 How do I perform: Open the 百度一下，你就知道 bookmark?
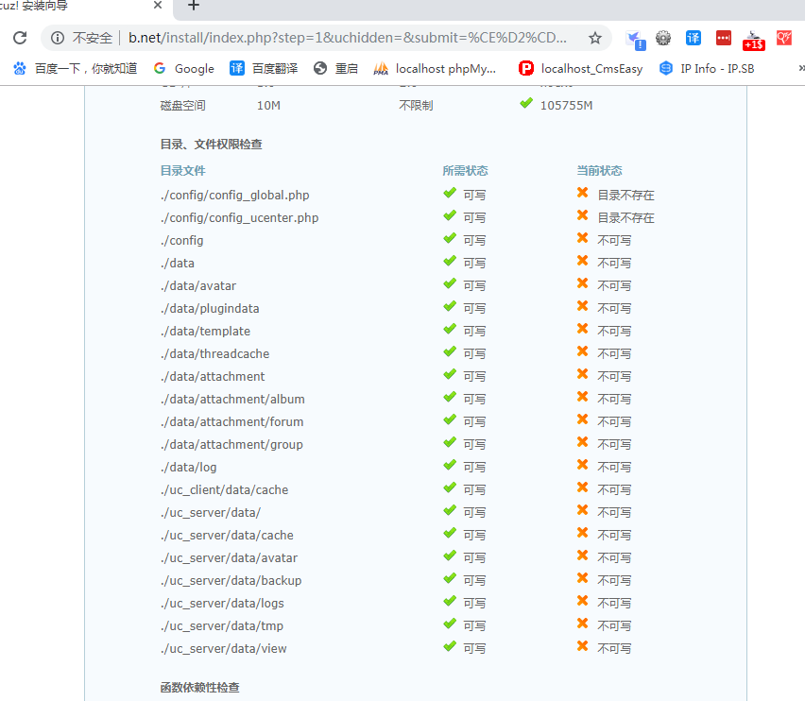(x=76, y=68)
